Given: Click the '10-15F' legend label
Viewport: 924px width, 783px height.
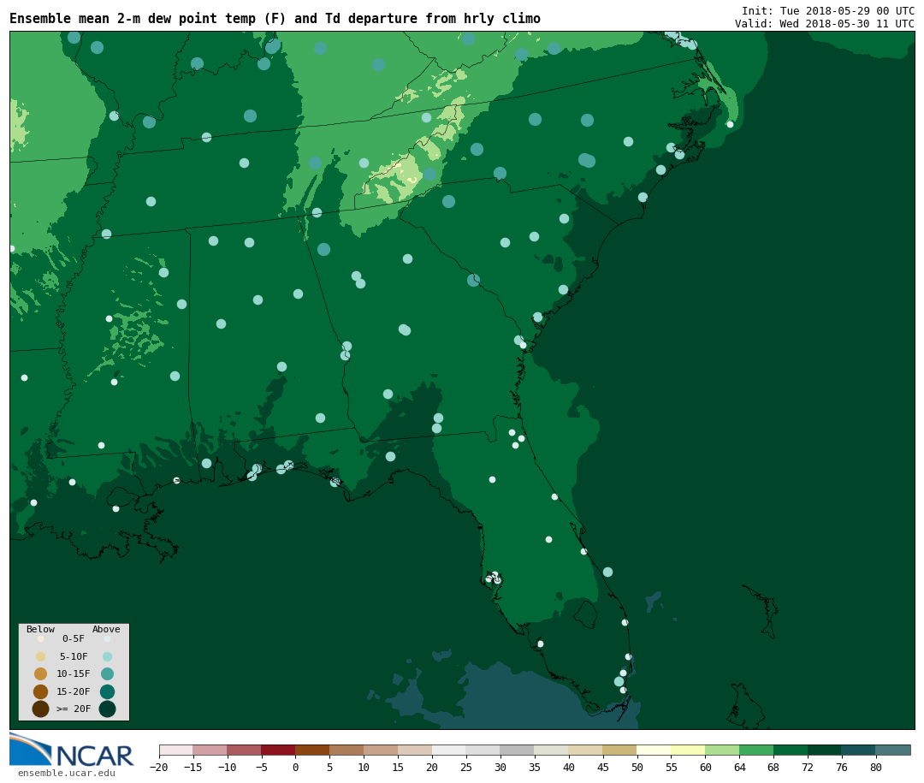Looking at the screenshot, I should click(74, 674).
